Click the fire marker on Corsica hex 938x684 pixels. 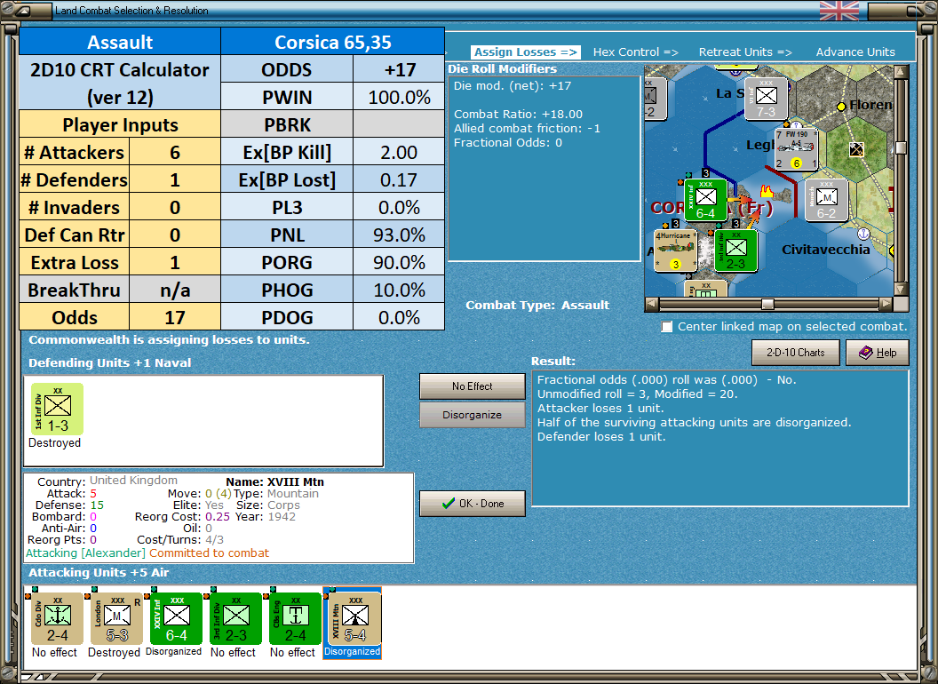[x=767, y=192]
